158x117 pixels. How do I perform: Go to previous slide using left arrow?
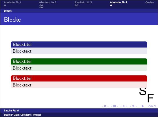pyautogui.click(x=102, y=106)
